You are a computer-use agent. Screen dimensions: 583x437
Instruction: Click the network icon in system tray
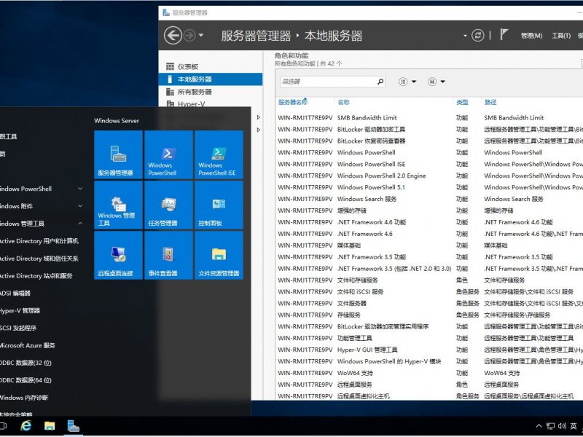550,426
